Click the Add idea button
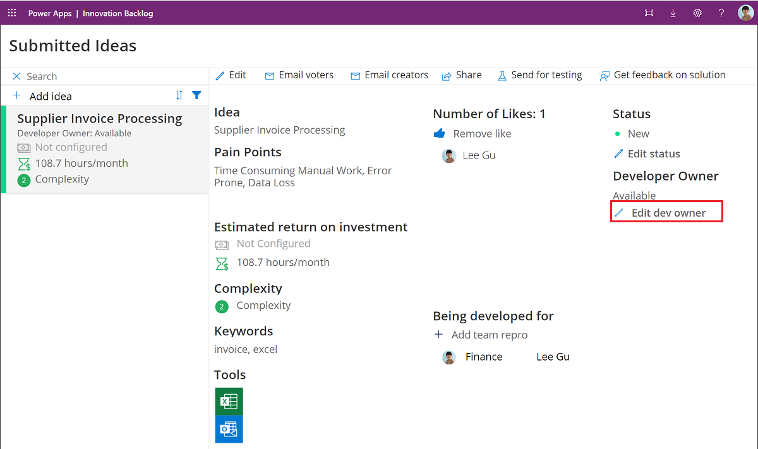Image resolution: width=758 pixels, height=449 pixels. coord(42,96)
